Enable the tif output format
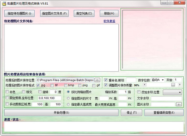 coord(52,85)
